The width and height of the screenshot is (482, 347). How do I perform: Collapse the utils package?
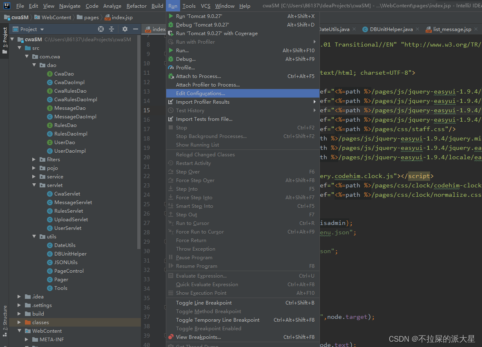tap(34, 236)
